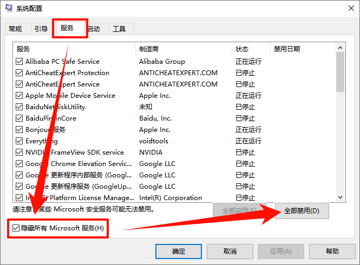Screen dimensions: 360x265
Task: Click ANTICHEATEXPERT.COM in the AntiCheatExpert Protection row
Action: point(179,73)
